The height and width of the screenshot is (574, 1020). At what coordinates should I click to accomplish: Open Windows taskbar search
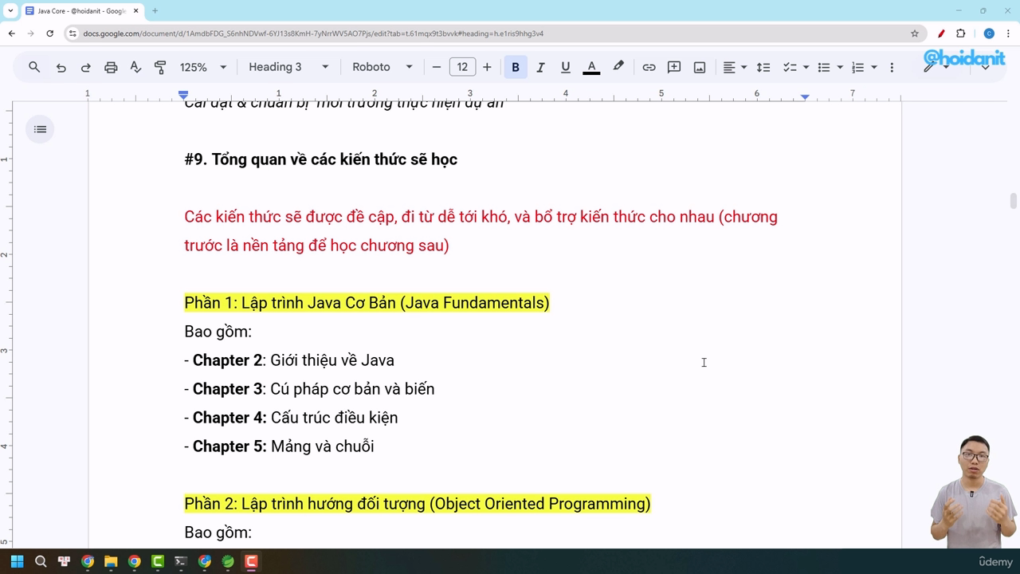[x=41, y=561]
